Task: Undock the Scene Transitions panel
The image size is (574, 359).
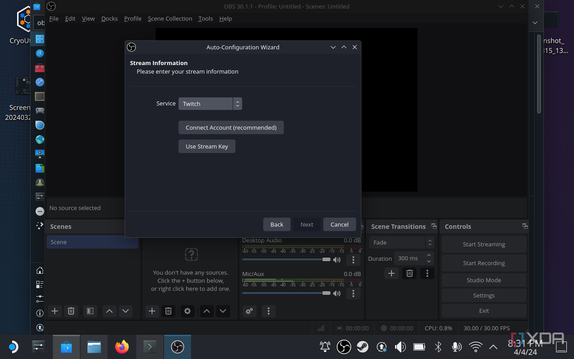Action: point(434,226)
